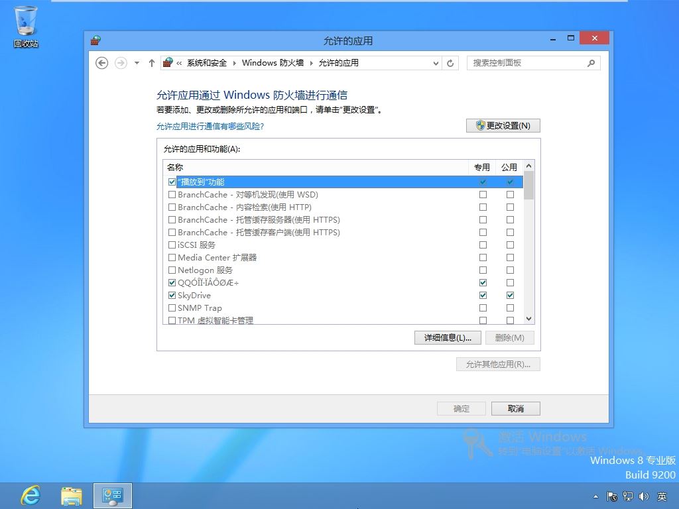
Task: Select BranchCache 托管缓存服务器 row text
Action: (x=259, y=219)
